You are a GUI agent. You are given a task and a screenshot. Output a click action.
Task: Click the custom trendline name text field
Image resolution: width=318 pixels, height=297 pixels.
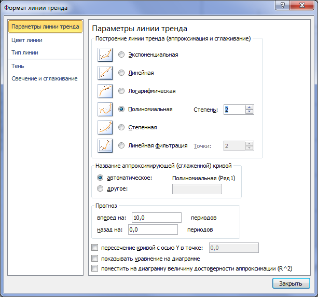click(197, 189)
